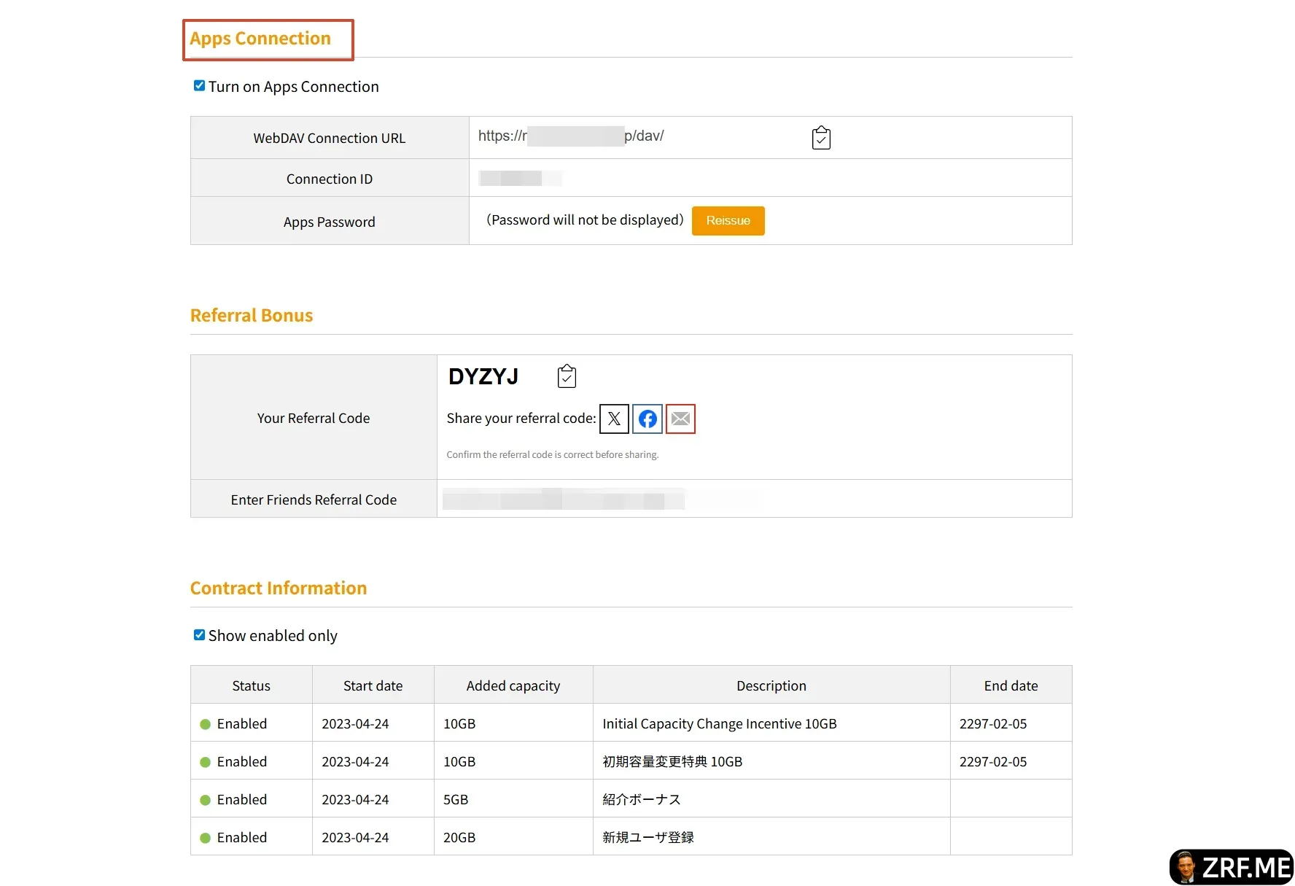The height and width of the screenshot is (886, 1295).
Task: Copy referral code DYZYJ via clipboard icon
Action: click(x=567, y=376)
